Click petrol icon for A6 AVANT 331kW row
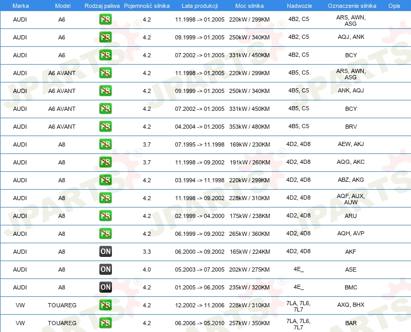Screen dimensions: 411x332 [105, 109]
